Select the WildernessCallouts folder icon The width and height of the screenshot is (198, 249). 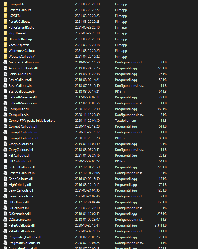pyautogui.click(x=5, y=51)
